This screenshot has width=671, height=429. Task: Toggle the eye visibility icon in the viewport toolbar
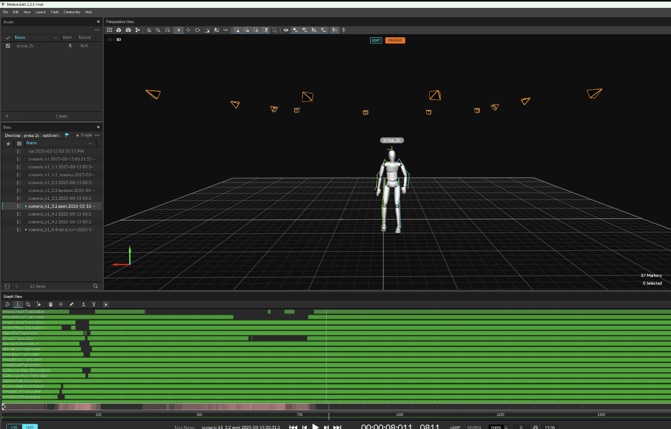tap(286, 30)
